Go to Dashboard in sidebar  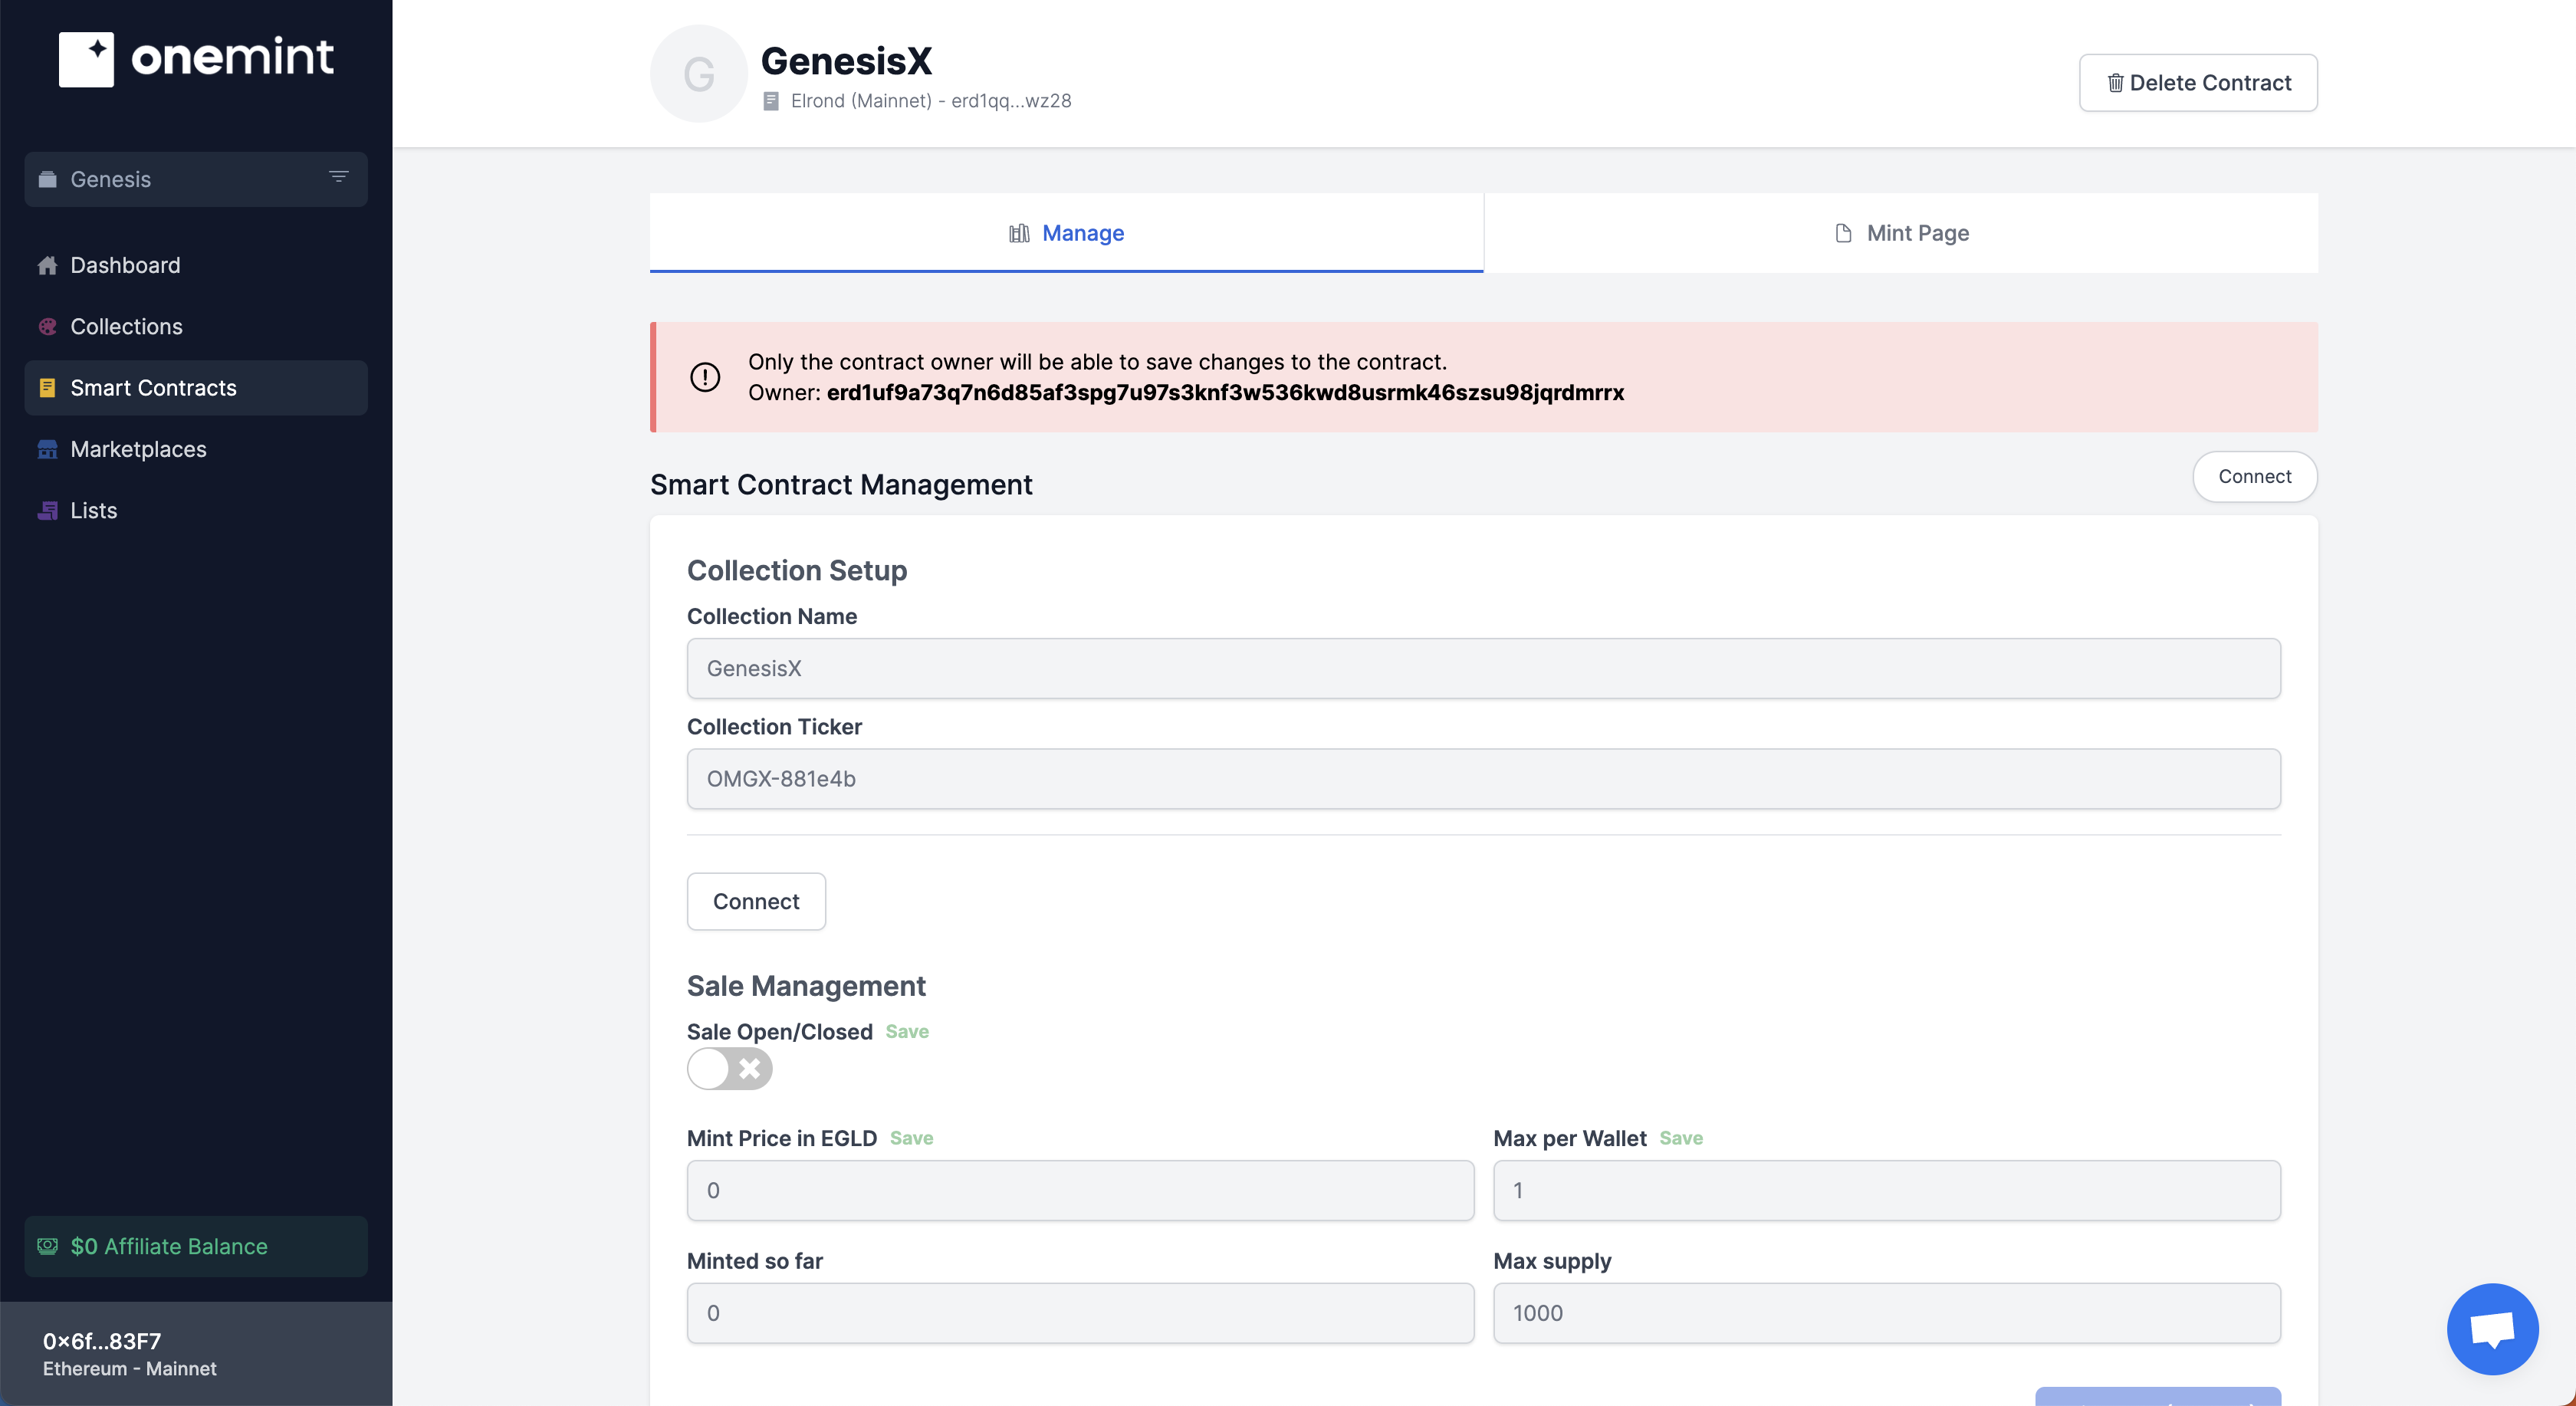point(196,265)
